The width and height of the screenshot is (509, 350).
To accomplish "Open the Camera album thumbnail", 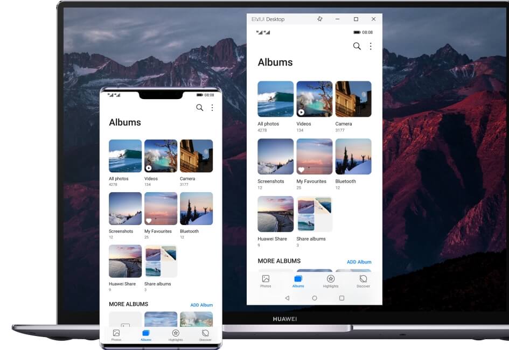I will 353,99.
